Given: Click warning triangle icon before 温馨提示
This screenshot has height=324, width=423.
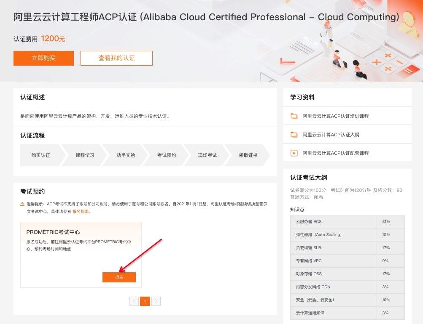Looking at the screenshot, I should point(23,204).
